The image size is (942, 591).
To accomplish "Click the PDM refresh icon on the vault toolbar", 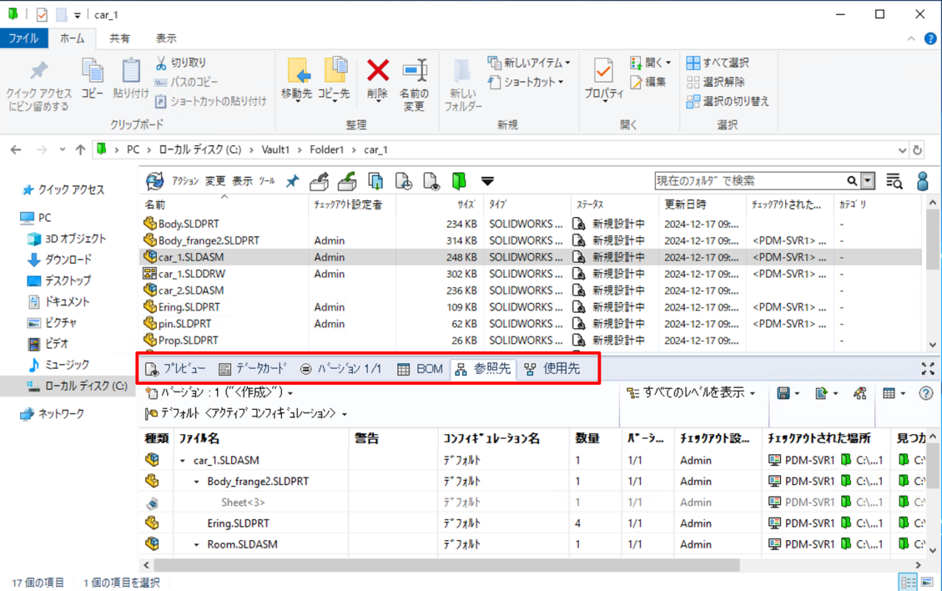I will click(156, 181).
